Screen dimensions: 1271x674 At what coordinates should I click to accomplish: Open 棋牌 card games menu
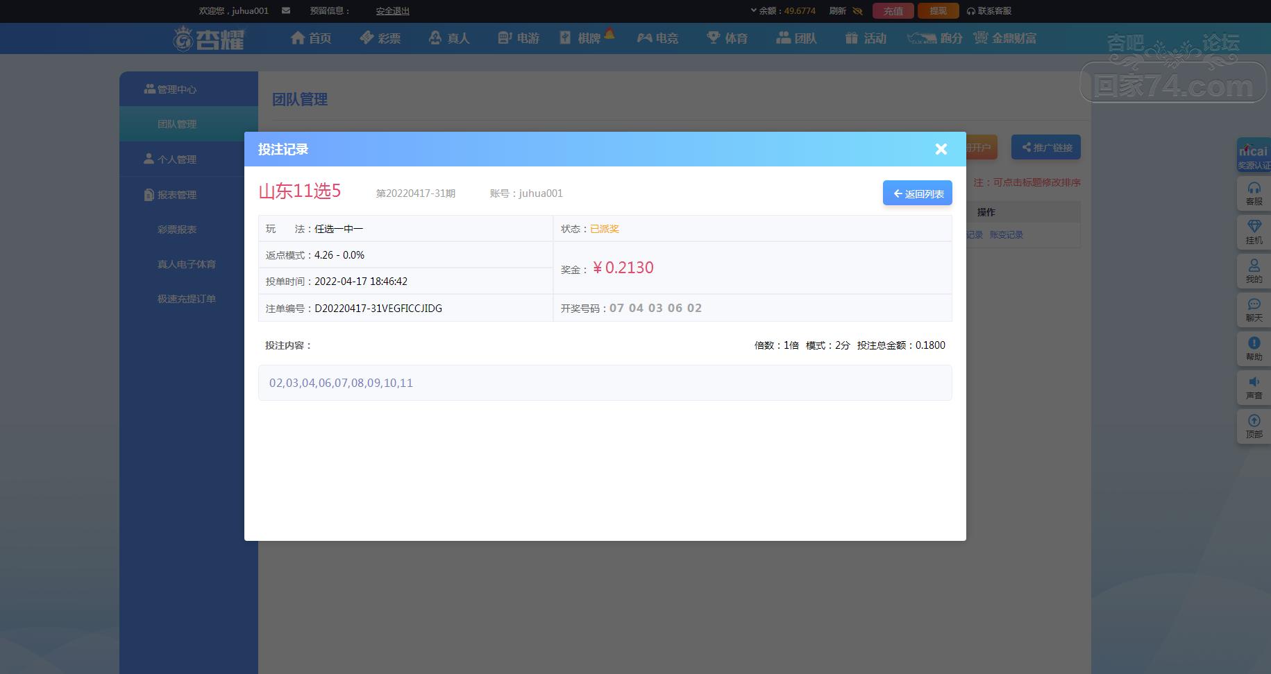587,37
